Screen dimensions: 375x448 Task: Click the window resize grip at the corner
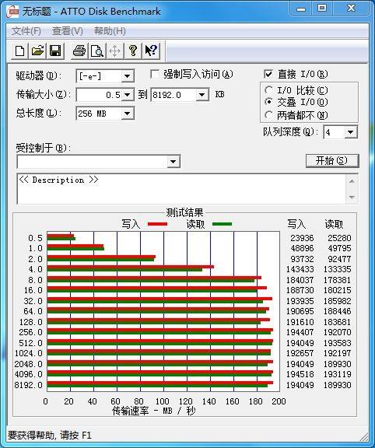(363, 436)
